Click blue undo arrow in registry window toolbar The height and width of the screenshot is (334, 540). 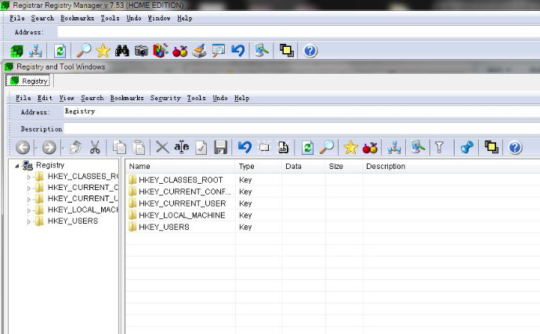245,147
